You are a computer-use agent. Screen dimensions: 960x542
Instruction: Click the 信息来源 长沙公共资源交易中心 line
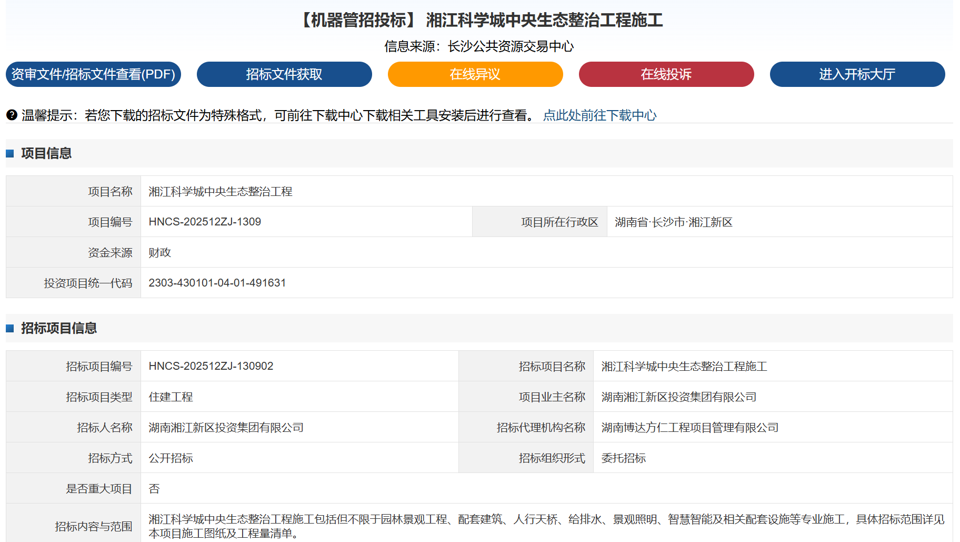point(479,46)
